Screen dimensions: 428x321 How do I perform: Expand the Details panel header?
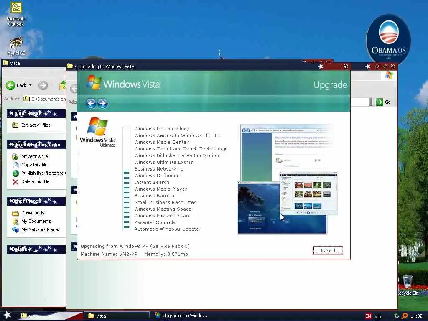point(36,249)
